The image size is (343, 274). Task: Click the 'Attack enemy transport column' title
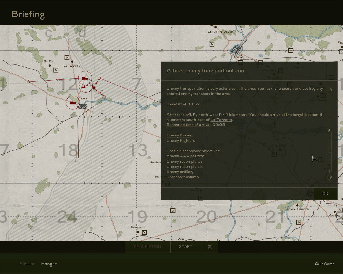[205, 71]
